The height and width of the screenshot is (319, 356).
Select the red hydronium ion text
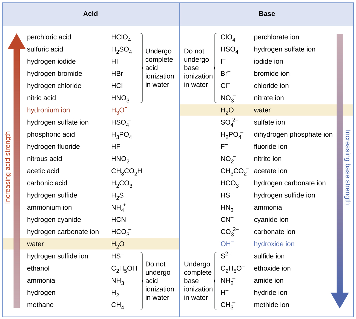point(48,110)
